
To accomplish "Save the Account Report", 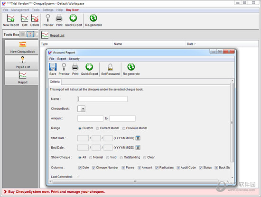I will point(53,69).
